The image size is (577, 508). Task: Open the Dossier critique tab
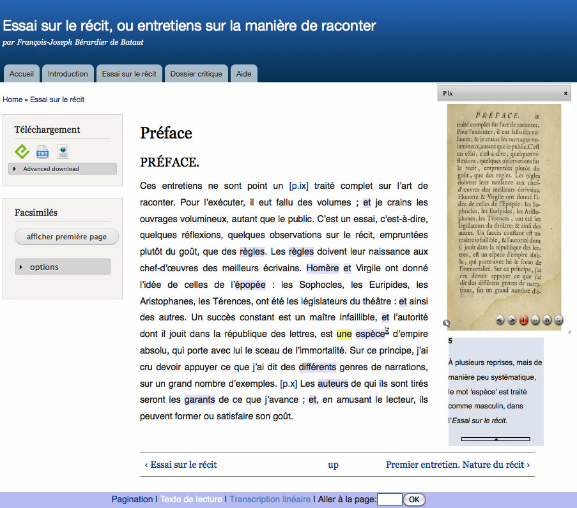point(196,73)
